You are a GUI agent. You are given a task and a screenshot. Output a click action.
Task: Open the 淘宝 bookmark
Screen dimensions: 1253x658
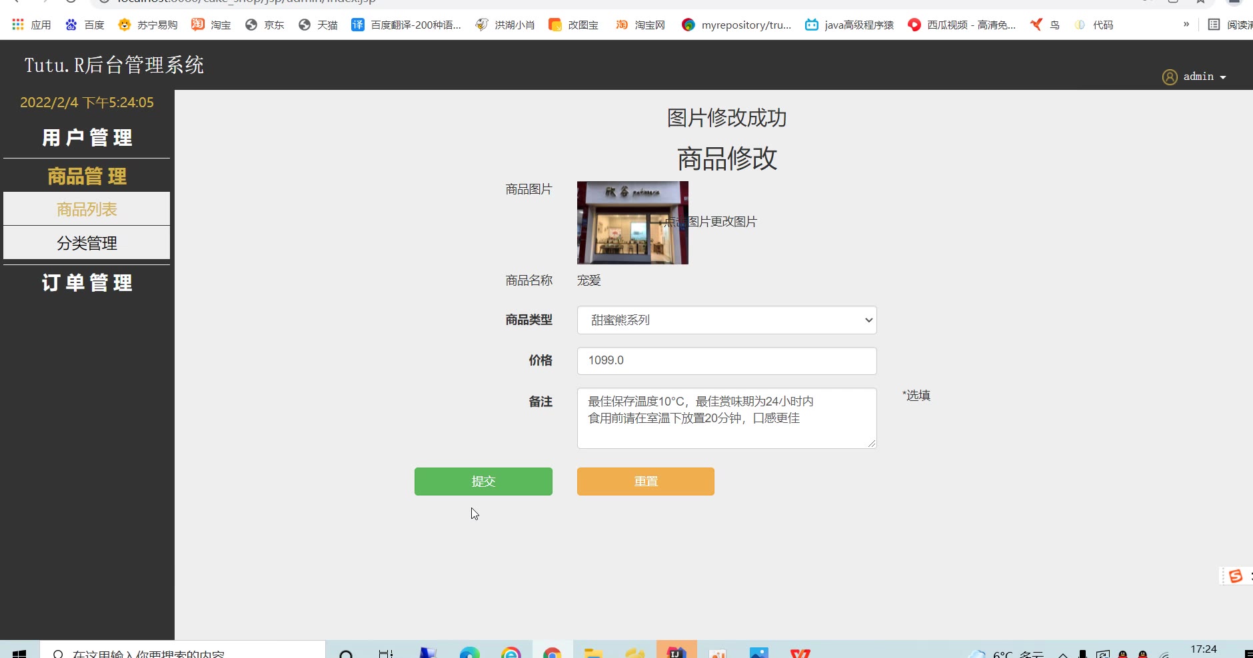pyautogui.click(x=211, y=25)
